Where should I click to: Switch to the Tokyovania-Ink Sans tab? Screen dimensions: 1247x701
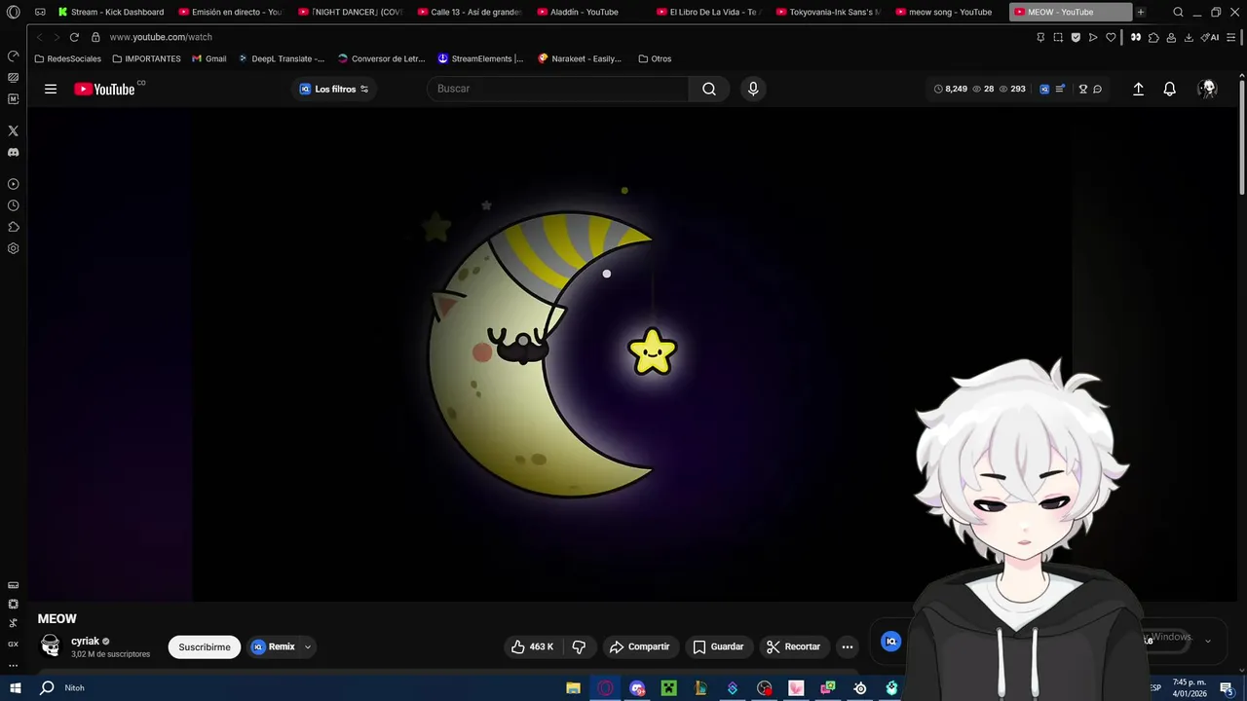pyautogui.click(x=828, y=12)
